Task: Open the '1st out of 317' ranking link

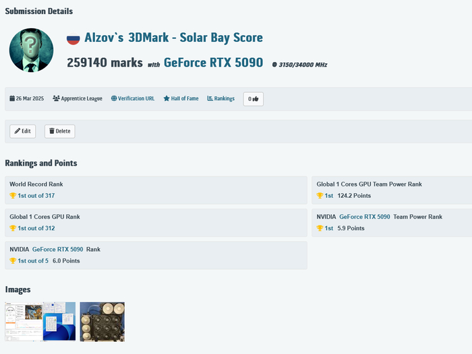Action: 36,196
